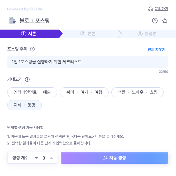Switch to the 본론 step tab
The height and width of the screenshot is (176, 176).
[x=88, y=34]
